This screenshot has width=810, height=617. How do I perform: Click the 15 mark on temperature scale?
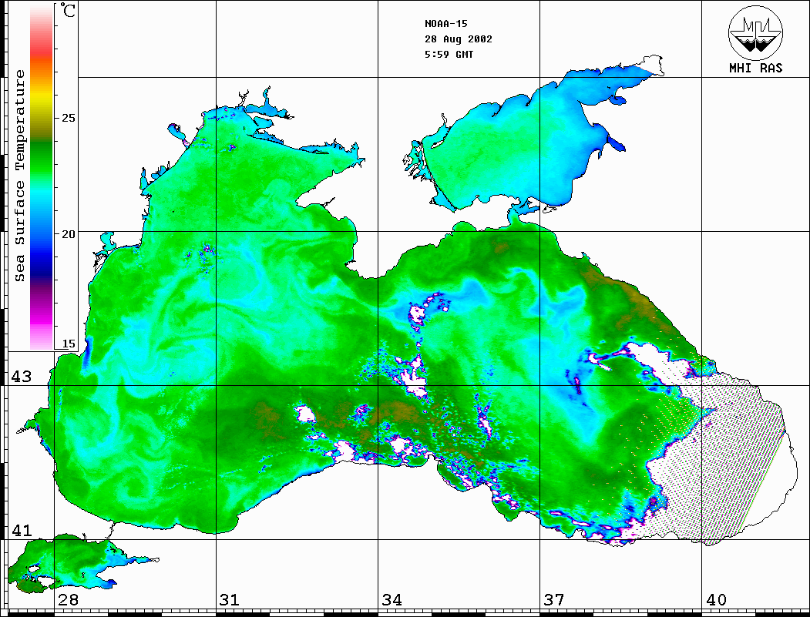[68, 344]
